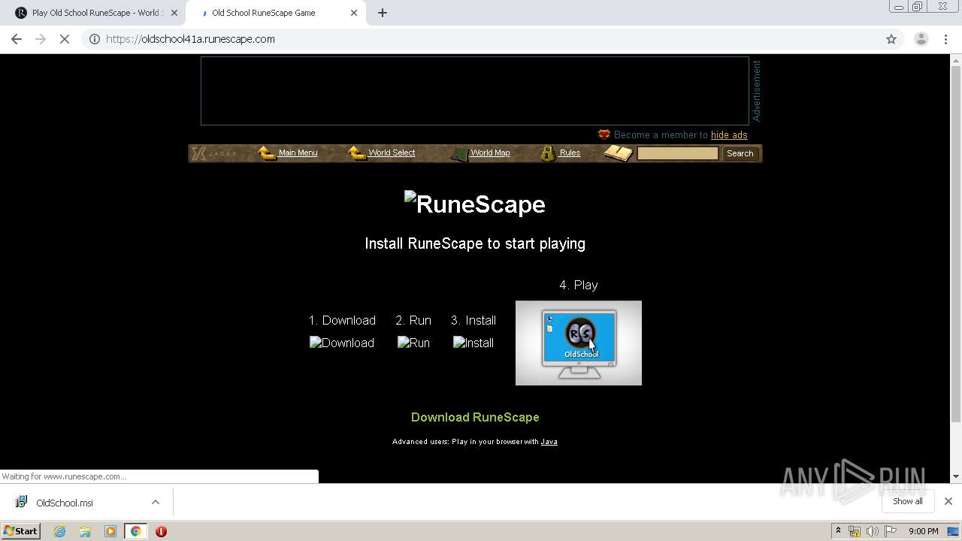
Task: Click the '3. Install' step label
Action: pos(473,320)
